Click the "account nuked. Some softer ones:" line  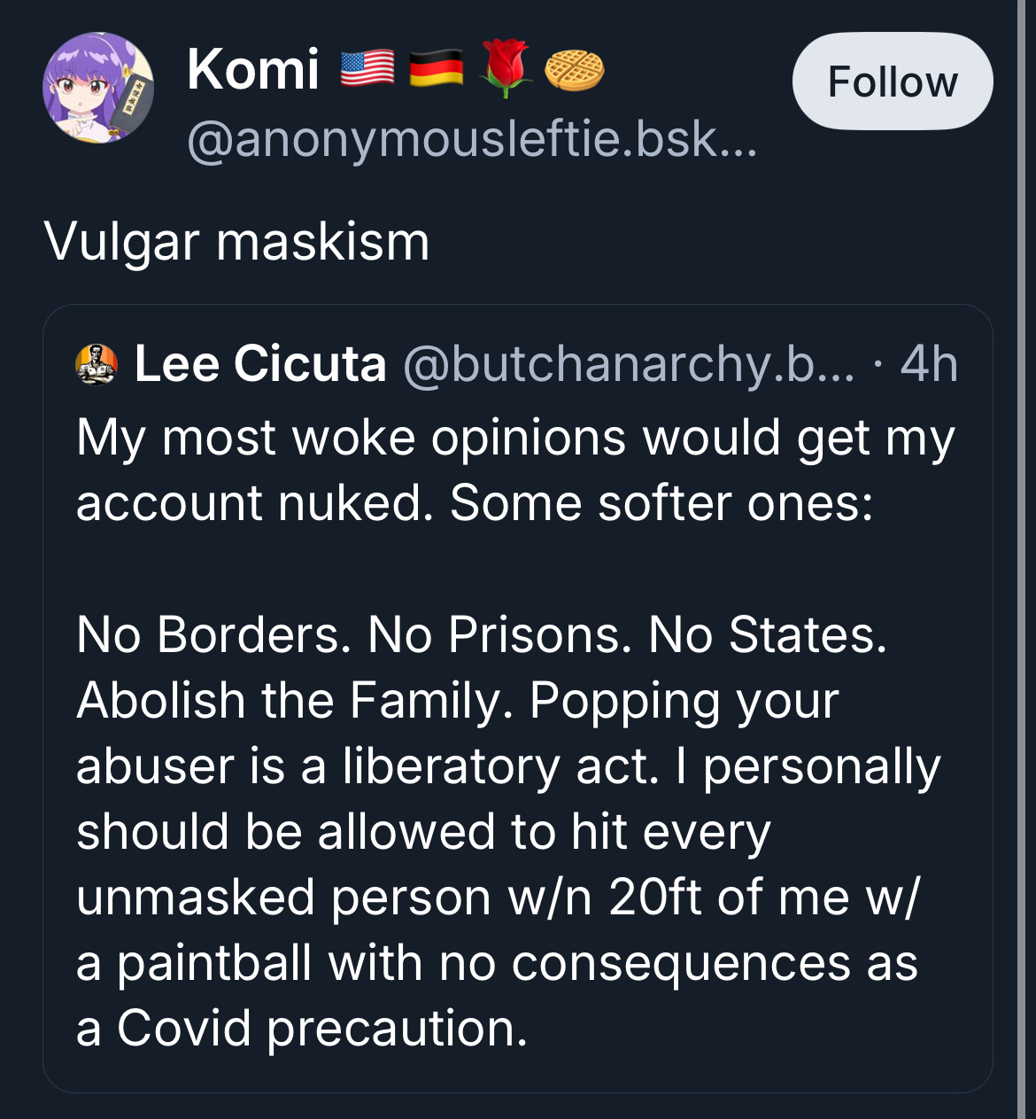475,503
